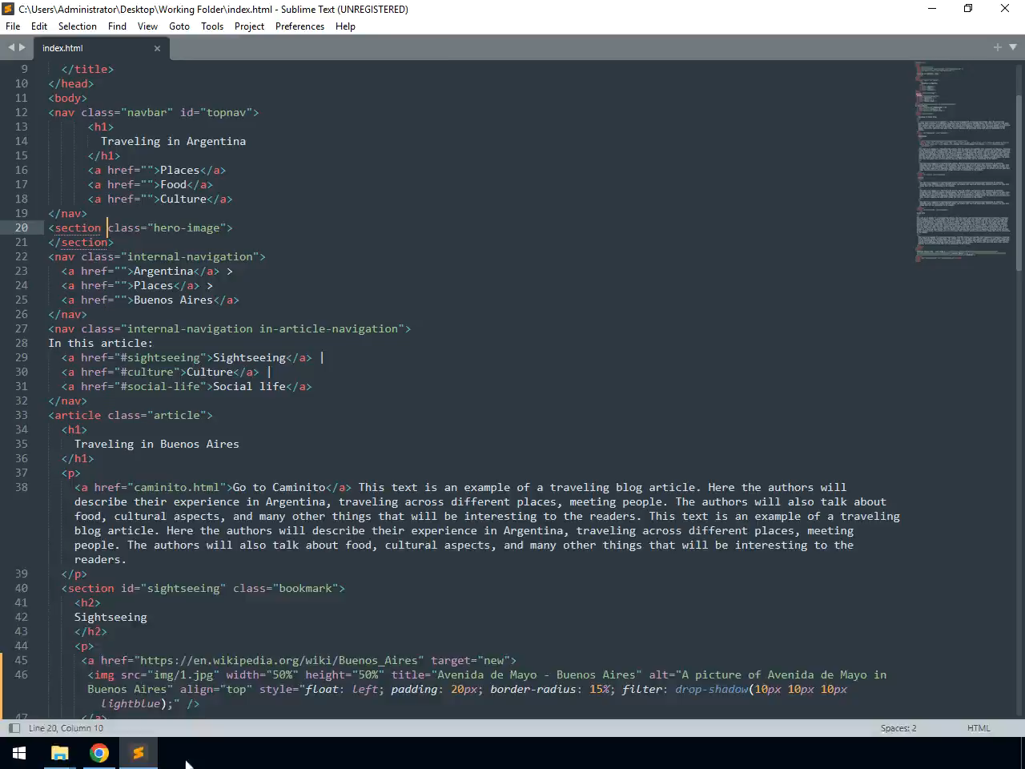Toggle the side bar from the status bar icon
The height and width of the screenshot is (769, 1025).
14,728
